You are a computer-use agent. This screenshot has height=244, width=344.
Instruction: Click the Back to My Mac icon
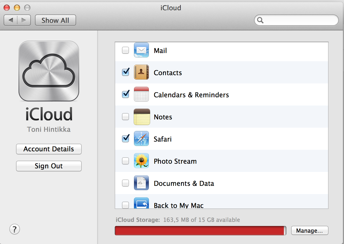coord(141,203)
